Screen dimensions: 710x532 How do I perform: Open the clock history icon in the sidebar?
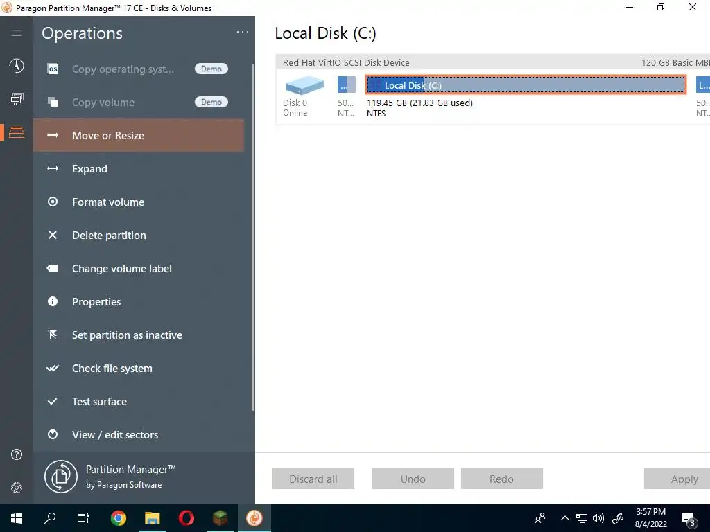click(x=17, y=66)
